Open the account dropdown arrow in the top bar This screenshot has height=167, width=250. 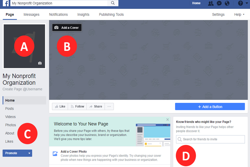click(247, 3)
